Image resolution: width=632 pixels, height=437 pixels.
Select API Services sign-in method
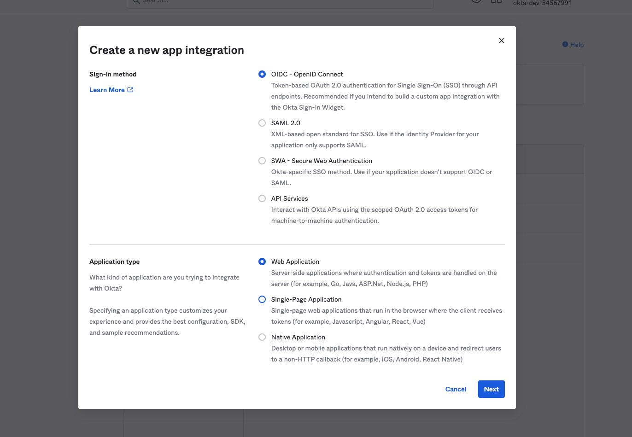click(262, 198)
